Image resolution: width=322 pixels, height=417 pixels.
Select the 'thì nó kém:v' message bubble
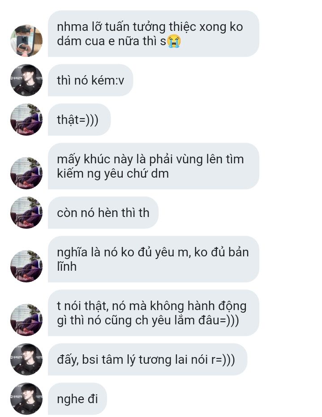[90, 80]
